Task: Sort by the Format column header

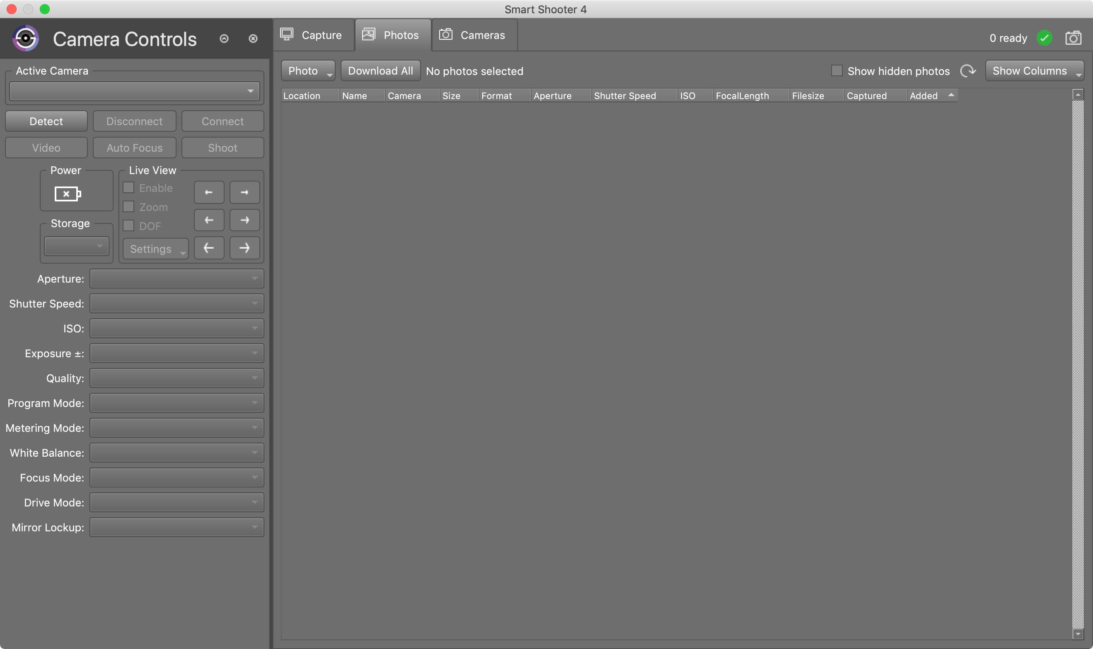Action: [505, 95]
